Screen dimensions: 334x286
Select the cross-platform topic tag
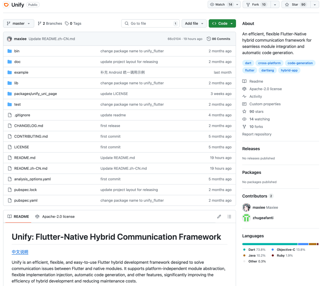[269, 63]
